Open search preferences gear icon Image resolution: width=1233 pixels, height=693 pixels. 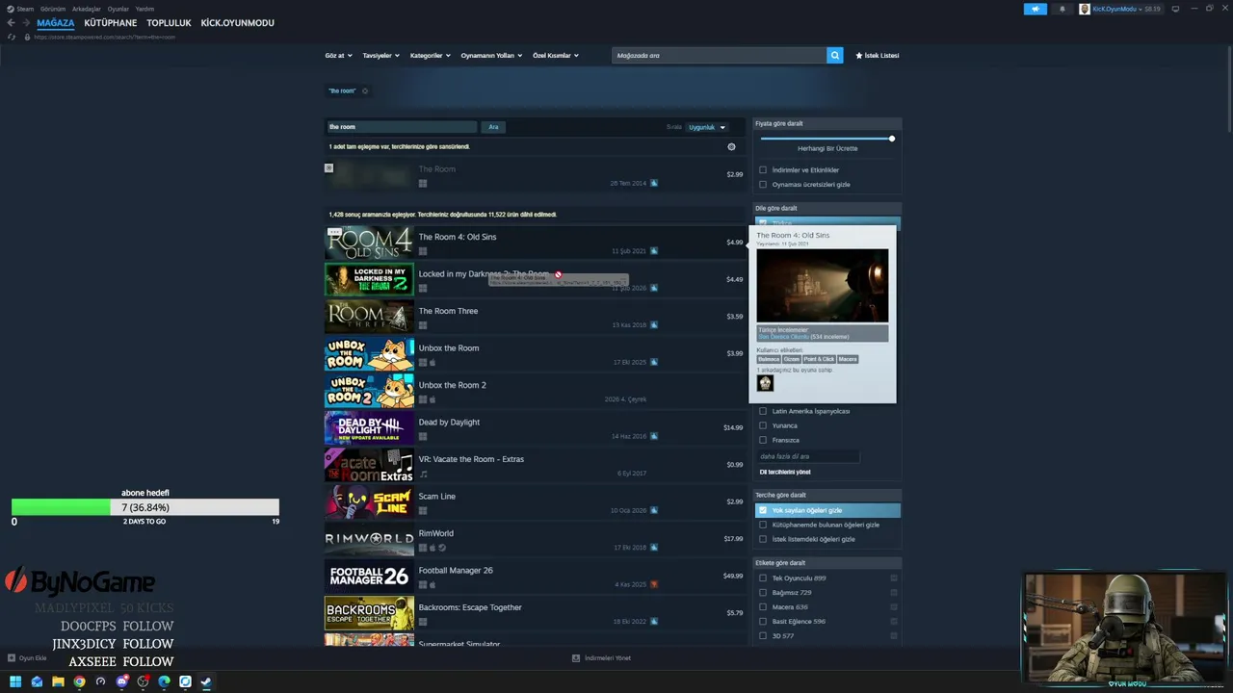pos(731,146)
